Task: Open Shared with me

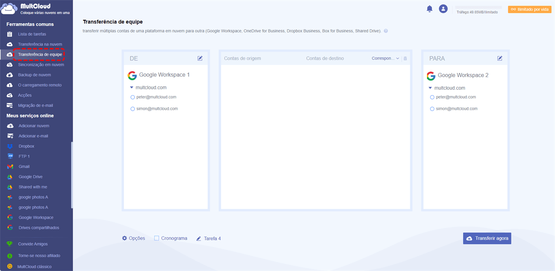Action: [x=33, y=187]
